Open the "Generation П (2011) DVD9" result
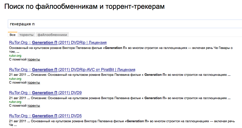This screenshot has height=128, width=242. coord(45,93)
